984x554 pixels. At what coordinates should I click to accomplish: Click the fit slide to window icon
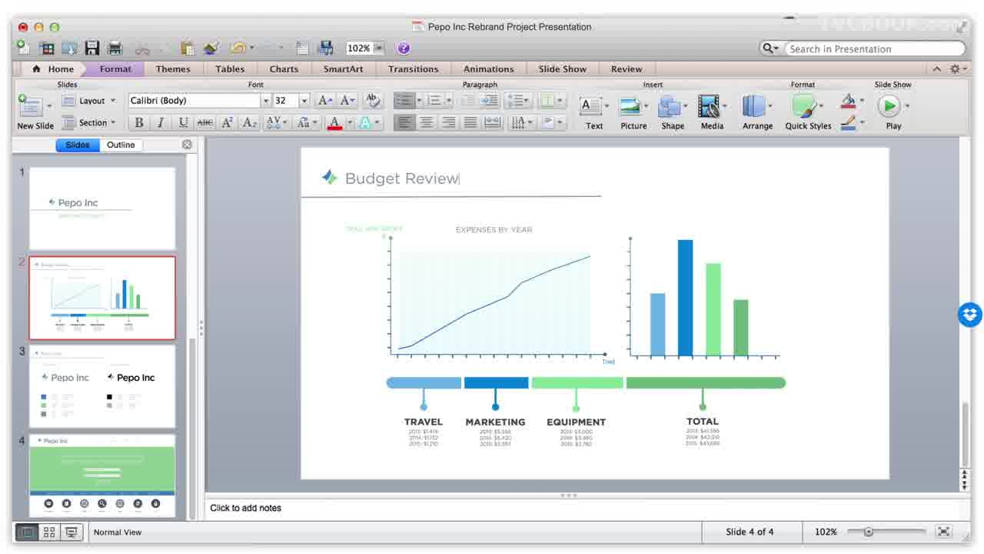(944, 532)
